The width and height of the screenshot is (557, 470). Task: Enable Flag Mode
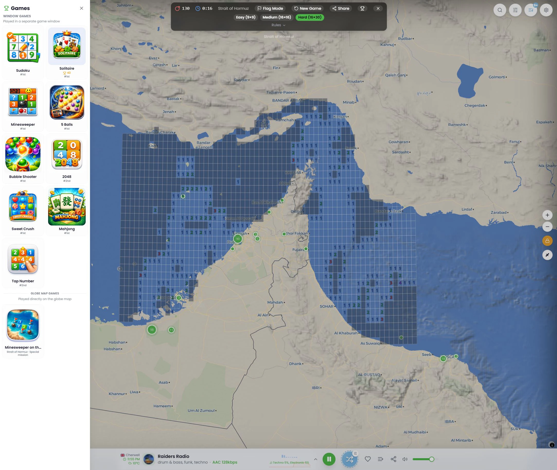tap(270, 8)
